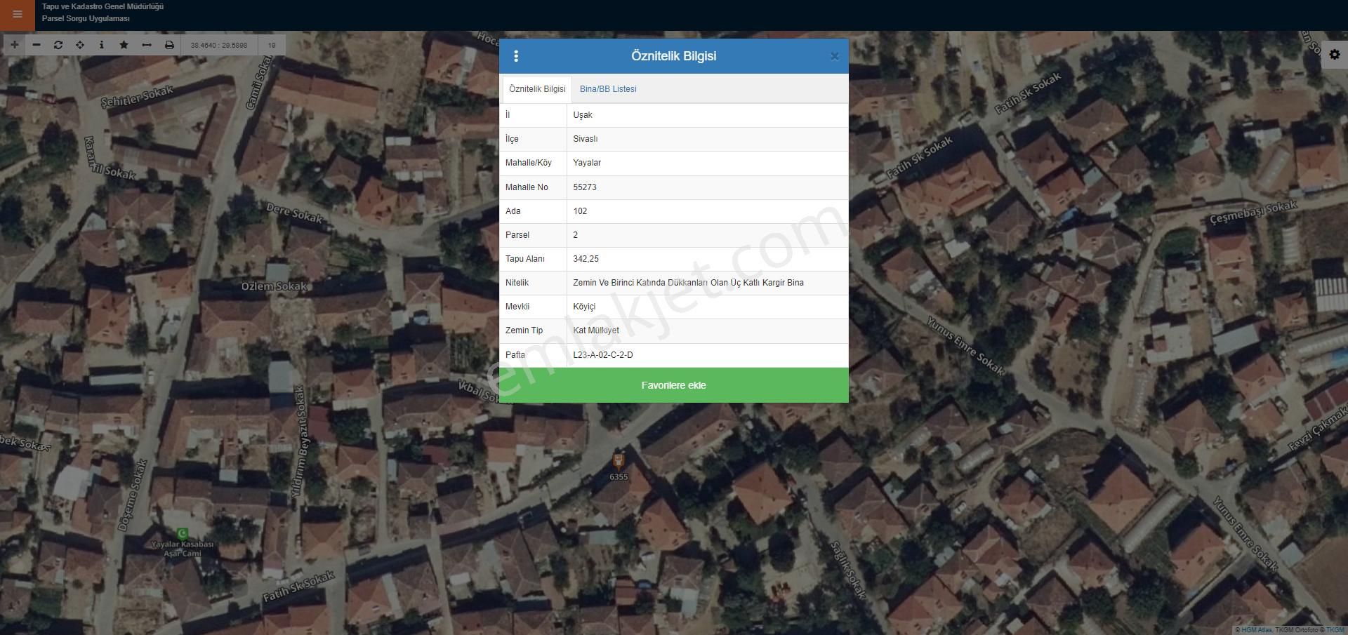
Task: Zoom out with the minus tool
Action: click(x=37, y=45)
